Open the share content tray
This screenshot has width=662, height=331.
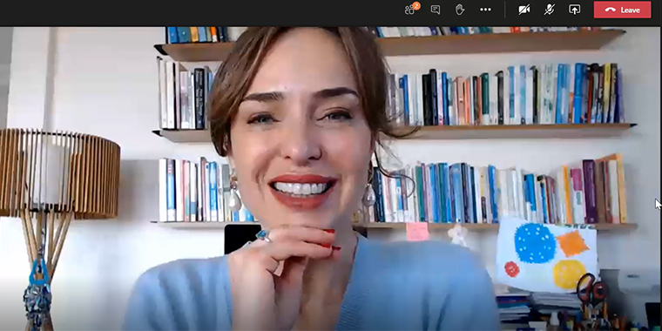pos(575,10)
